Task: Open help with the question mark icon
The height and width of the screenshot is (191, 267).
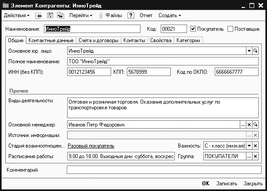Action: pyautogui.click(x=131, y=15)
